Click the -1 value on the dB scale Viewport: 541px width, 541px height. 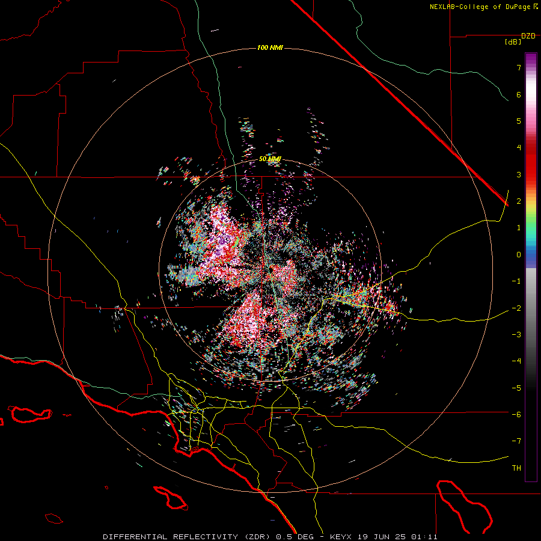pos(516,281)
